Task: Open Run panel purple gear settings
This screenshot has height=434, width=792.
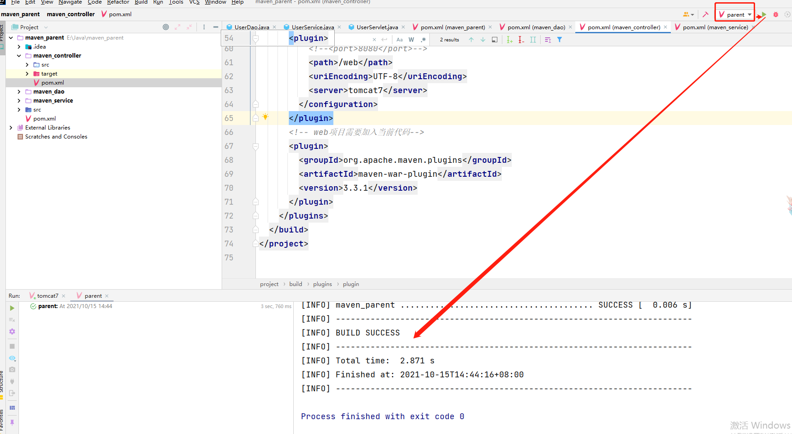Action: click(12, 331)
